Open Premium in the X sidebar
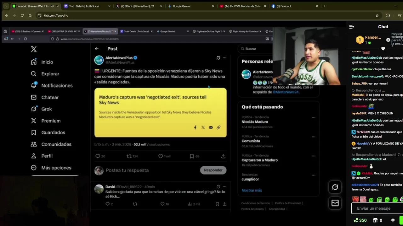 [46, 121]
